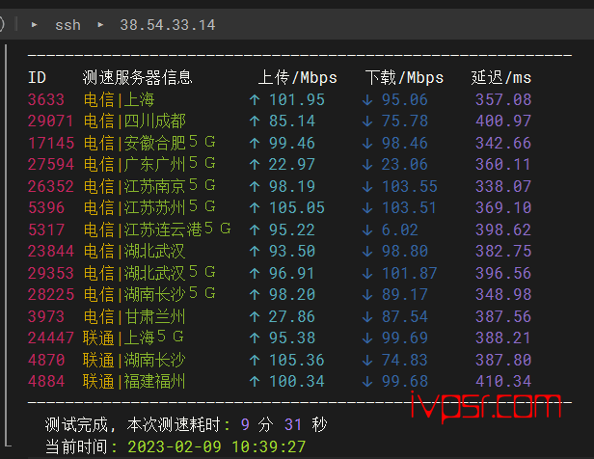This screenshot has height=459, width=594.
Task: Click latency value 338.07
Action: pyautogui.click(x=503, y=186)
